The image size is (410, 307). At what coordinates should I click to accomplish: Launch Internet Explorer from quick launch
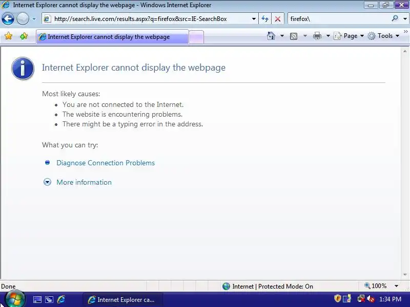(x=61, y=299)
